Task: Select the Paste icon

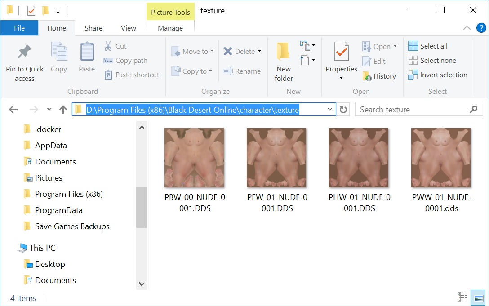Action: tap(86, 58)
